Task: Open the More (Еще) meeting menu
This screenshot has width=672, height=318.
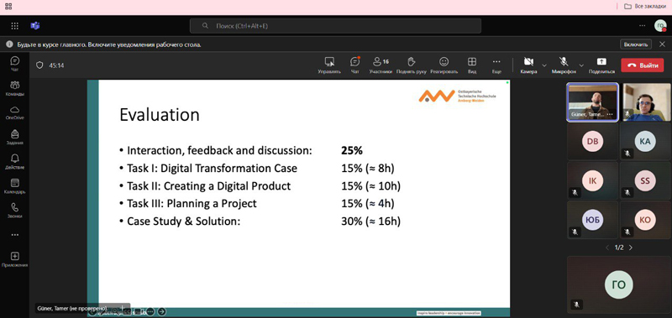Action: (496, 65)
